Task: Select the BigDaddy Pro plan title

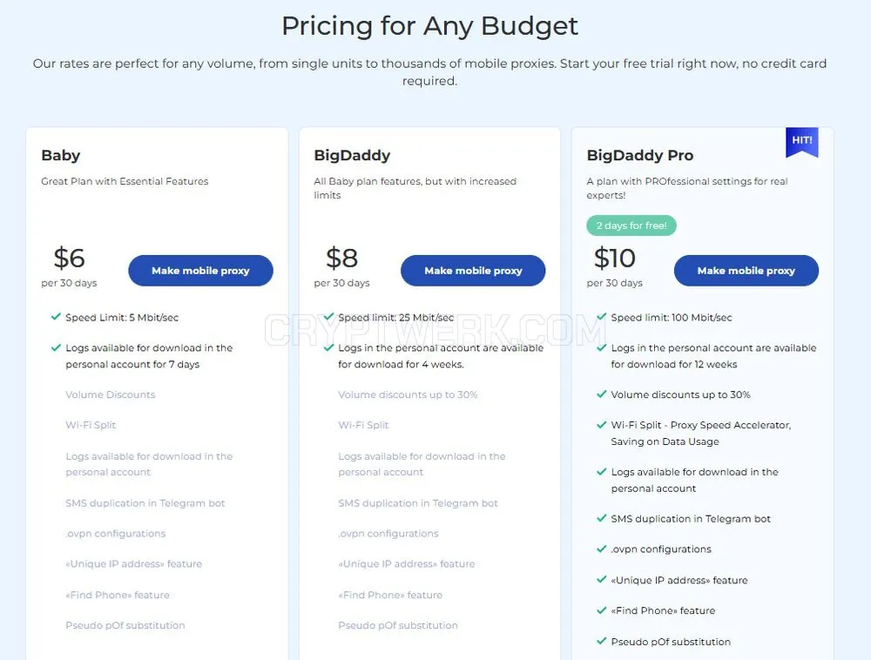Action: 640,156
